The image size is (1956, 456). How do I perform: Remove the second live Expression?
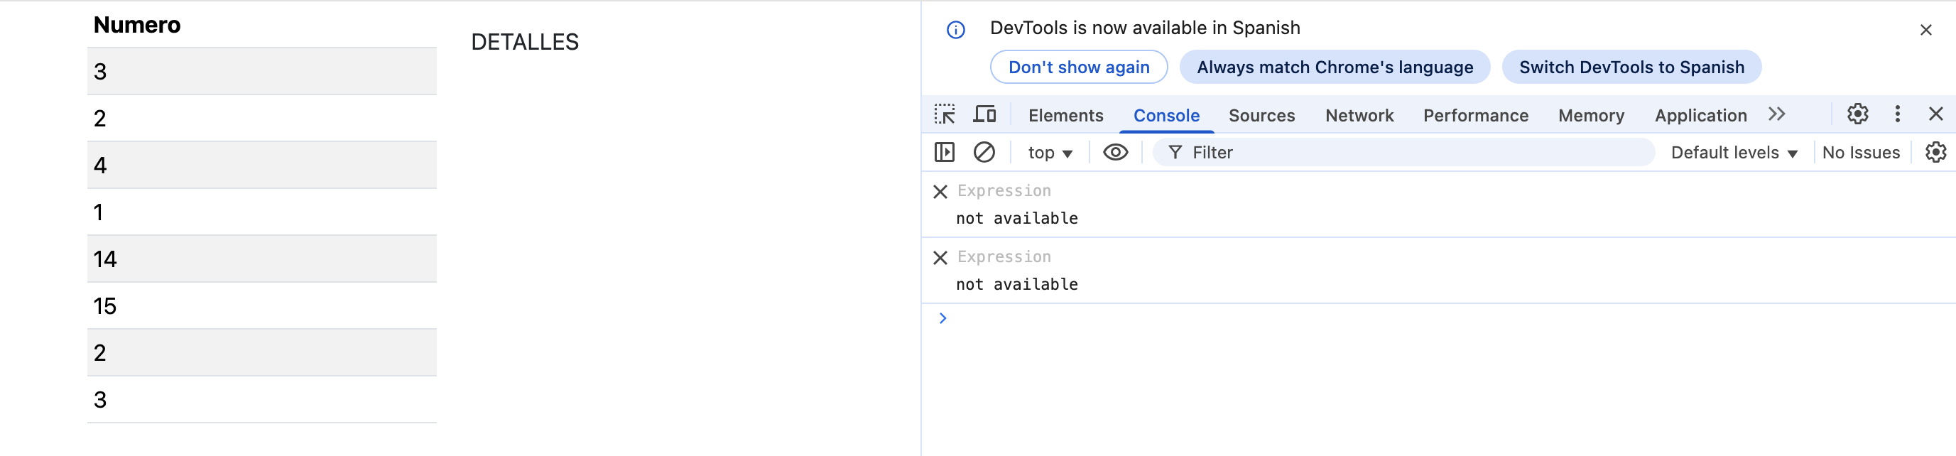tap(940, 257)
